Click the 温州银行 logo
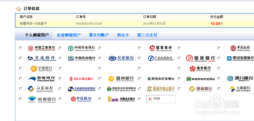This screenshot has width=254, height=121. (x=121, y=79)
